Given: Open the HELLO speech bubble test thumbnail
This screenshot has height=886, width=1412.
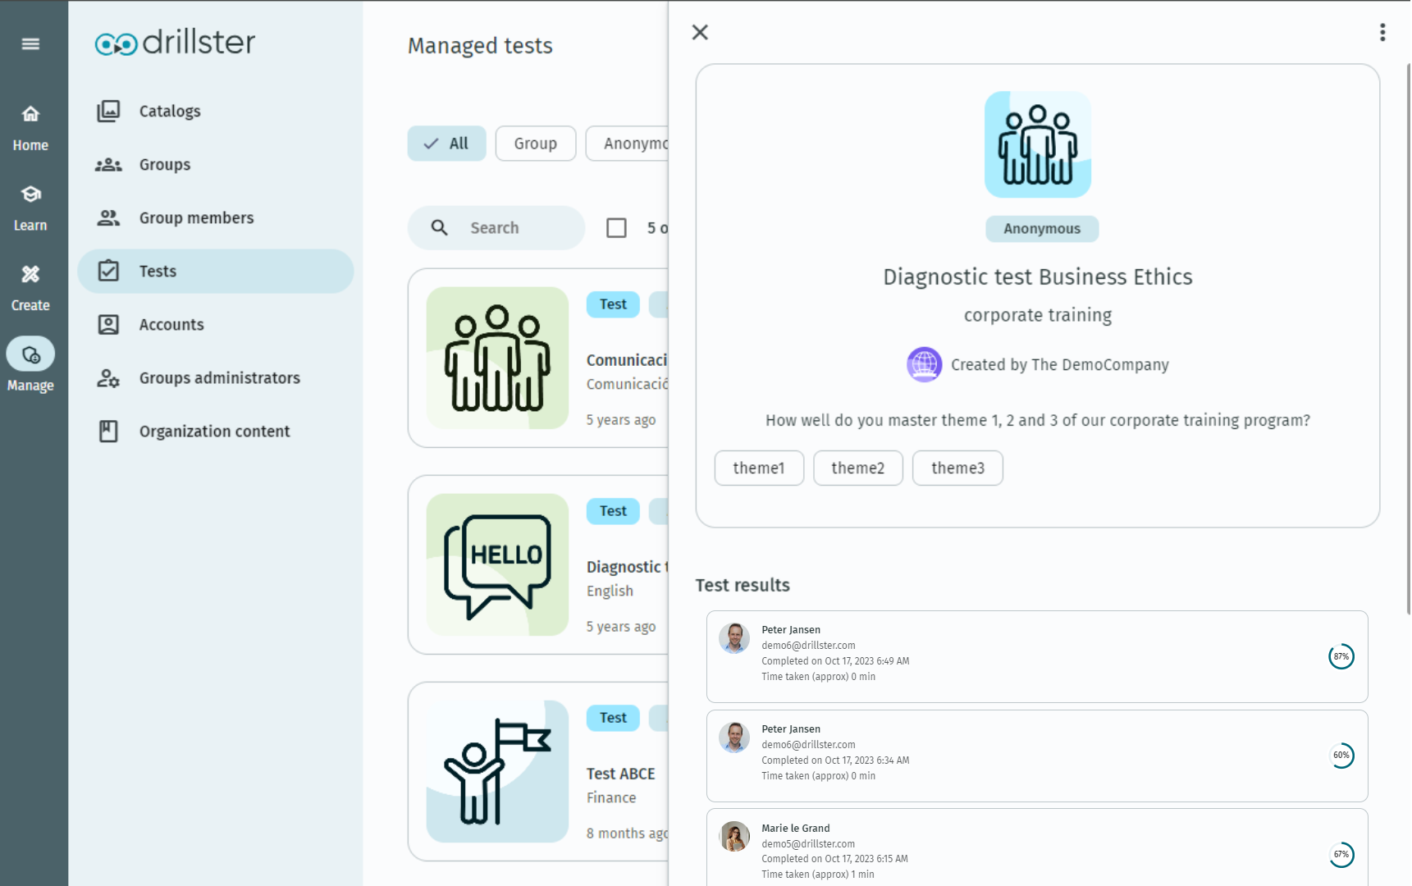Looking at the screenshot, I should [497, 564].
